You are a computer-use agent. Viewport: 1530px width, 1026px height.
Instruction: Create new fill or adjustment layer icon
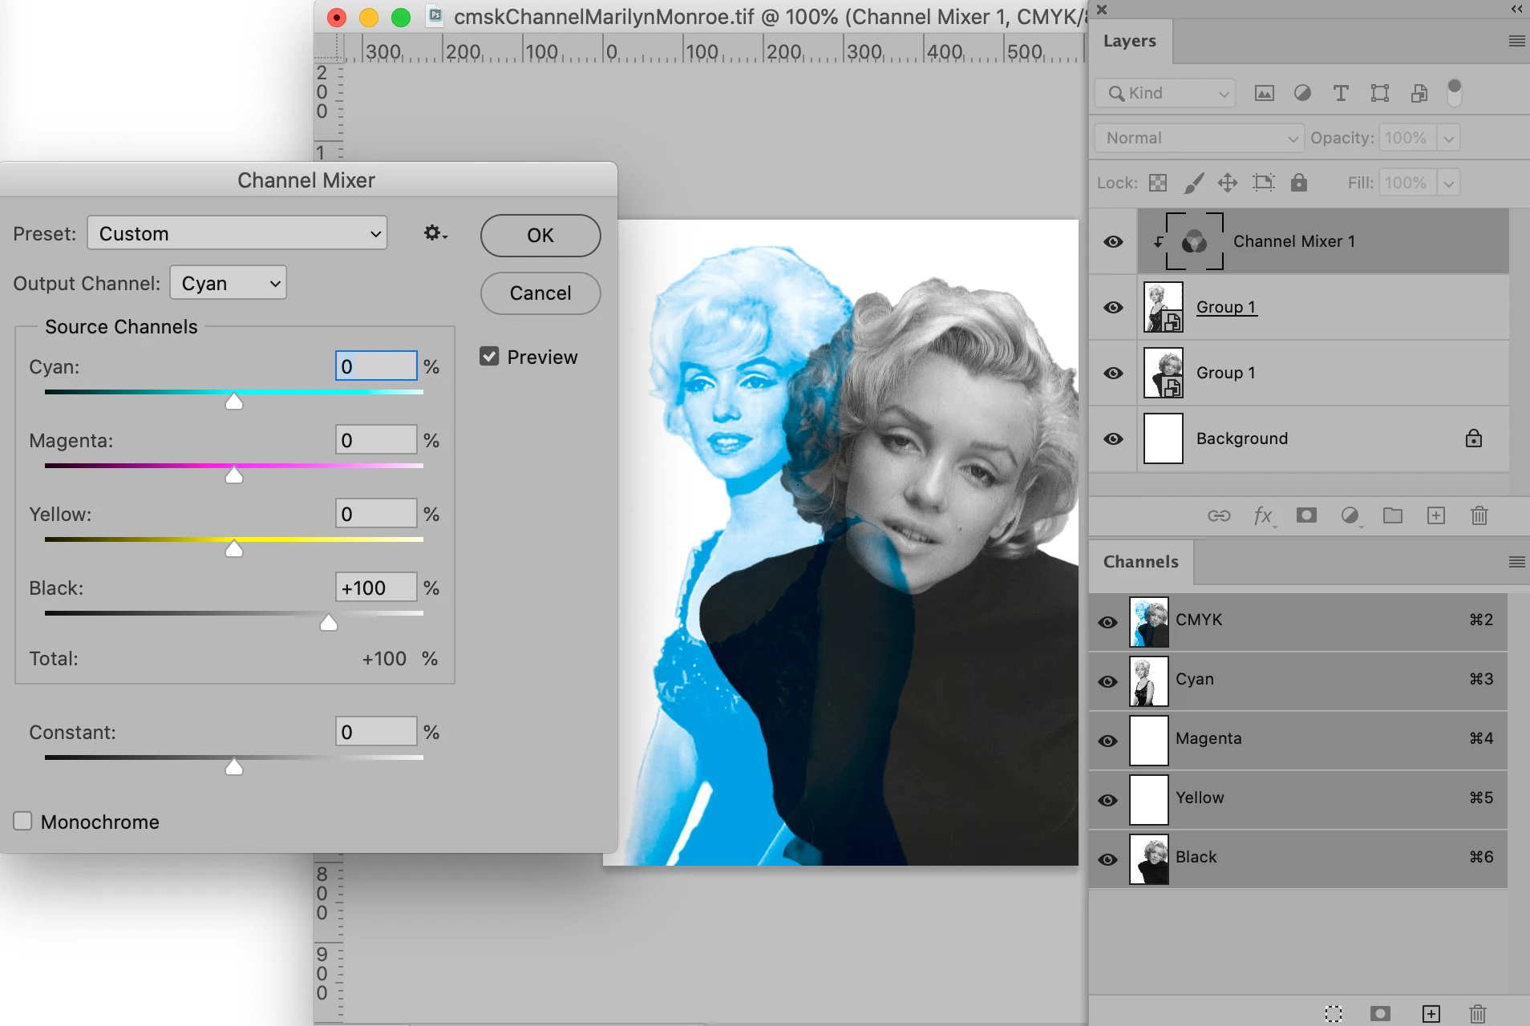[x=1350, y=515]
